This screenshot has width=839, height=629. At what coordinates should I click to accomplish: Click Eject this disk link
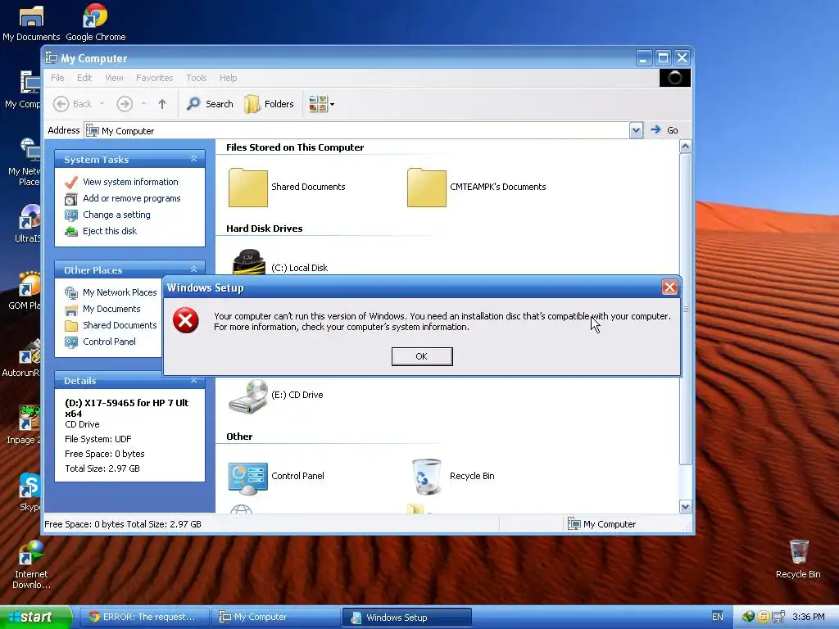(x=110, y=231)
